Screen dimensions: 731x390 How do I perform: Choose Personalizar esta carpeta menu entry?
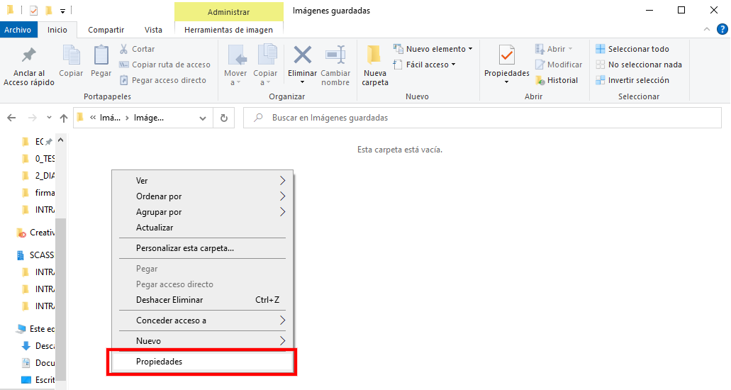[185, 248]
